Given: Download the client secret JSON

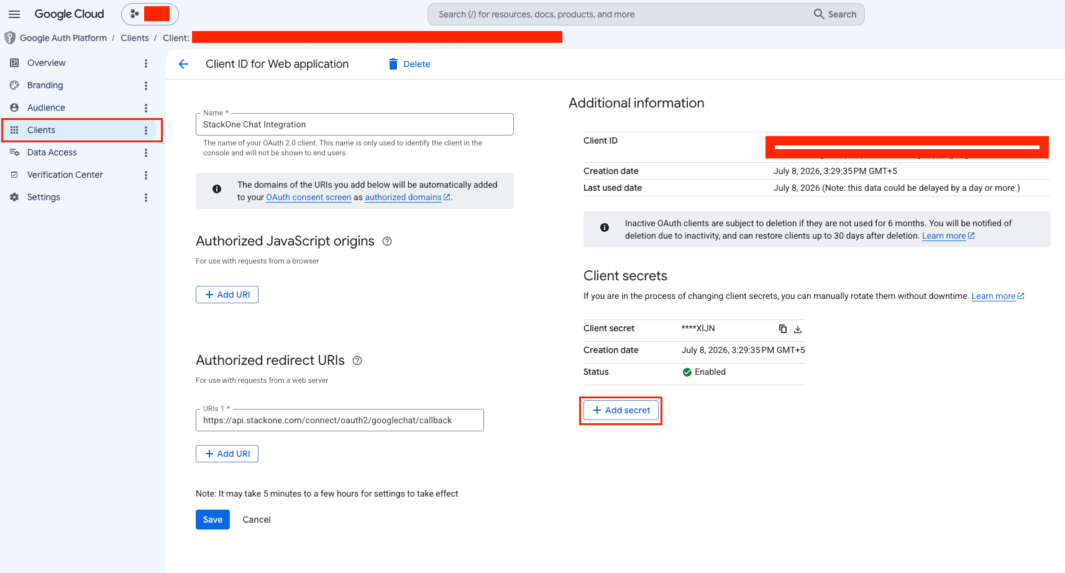Looking at the screenshot, I should 798,329.
